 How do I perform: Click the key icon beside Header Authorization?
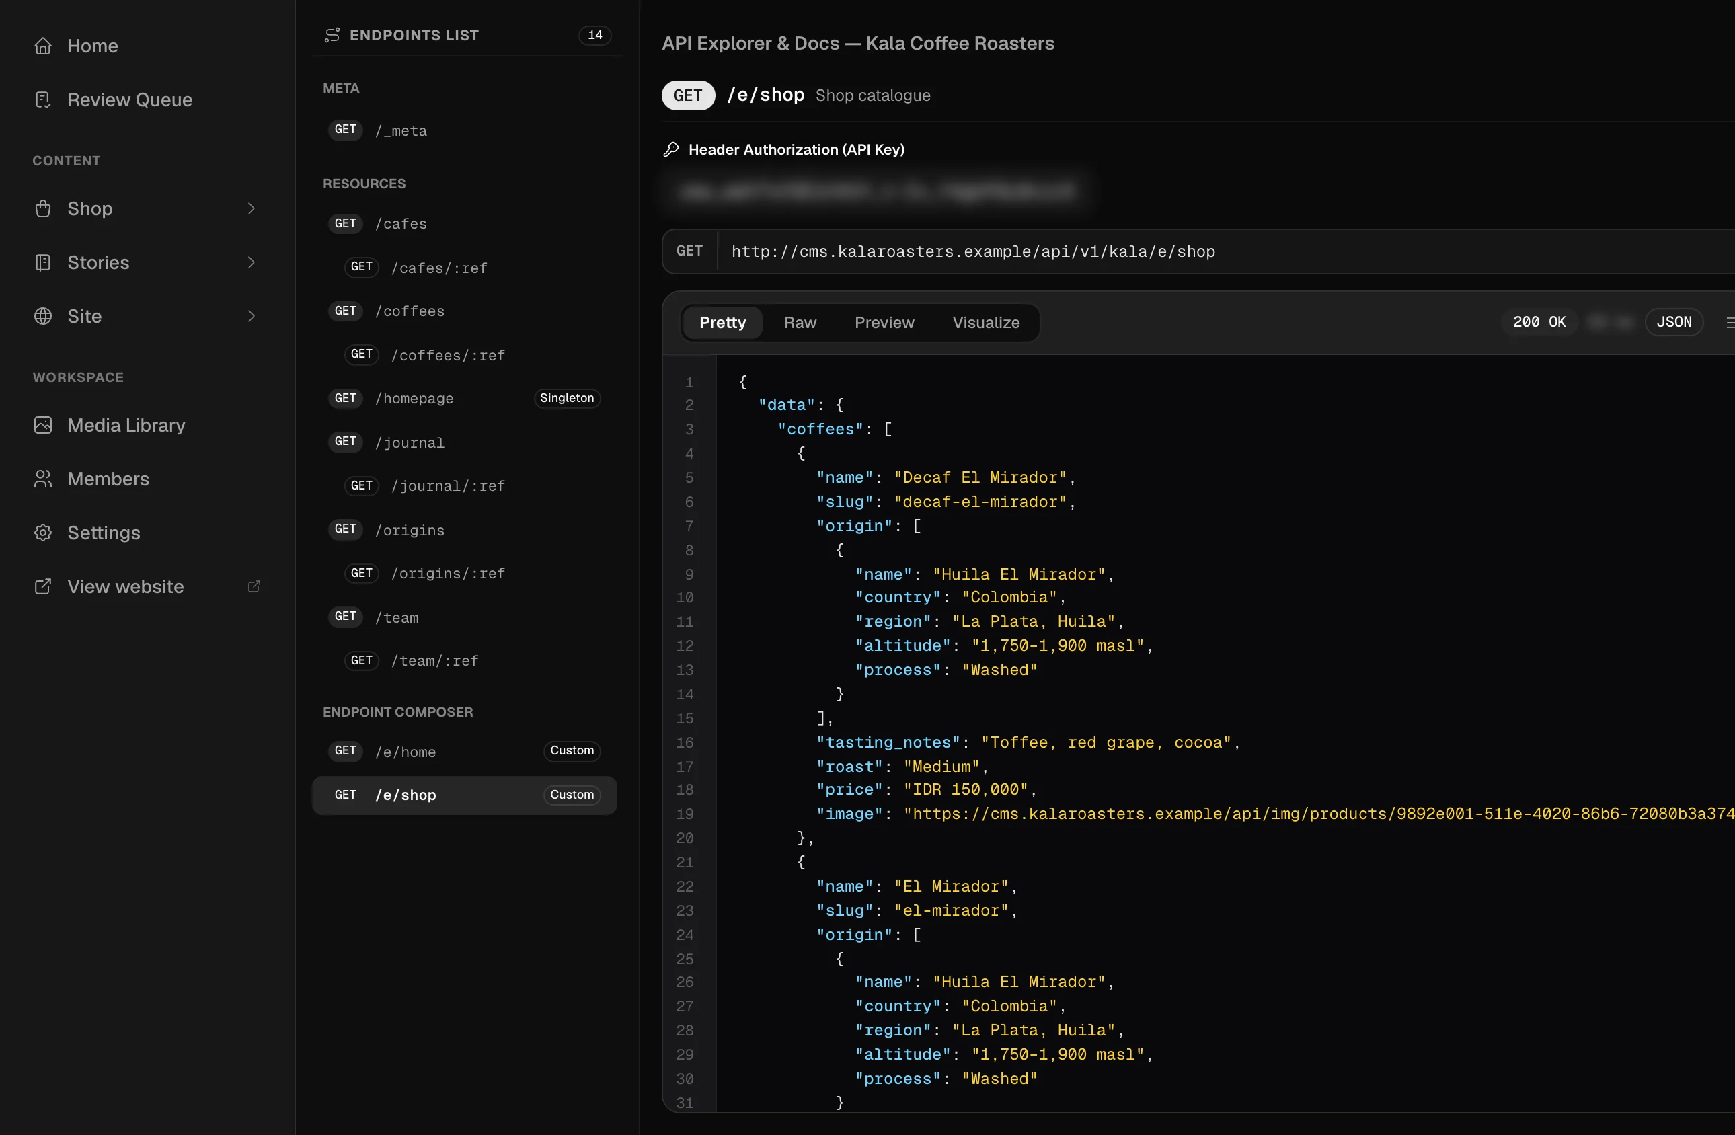[670, 149]
